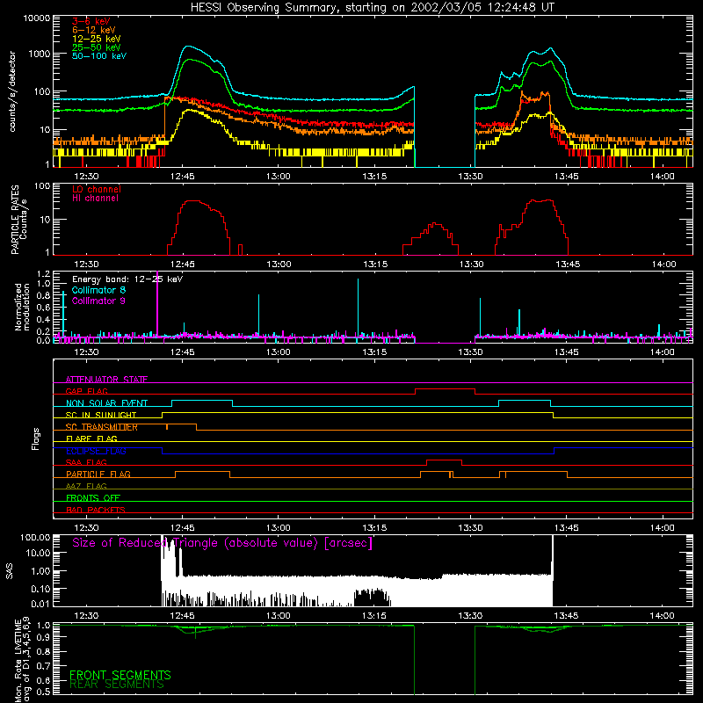
Task: Click the 'NON SOLAR EVENT' flag label
Action: point(106,403)
